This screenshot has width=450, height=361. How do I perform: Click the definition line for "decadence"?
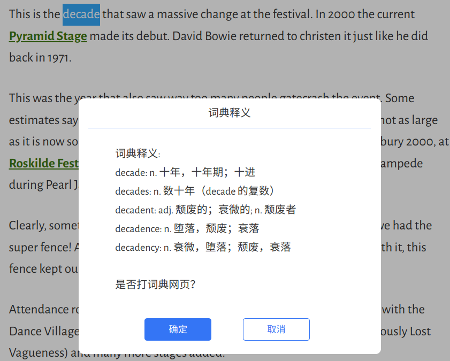click(x=187, y=228)
